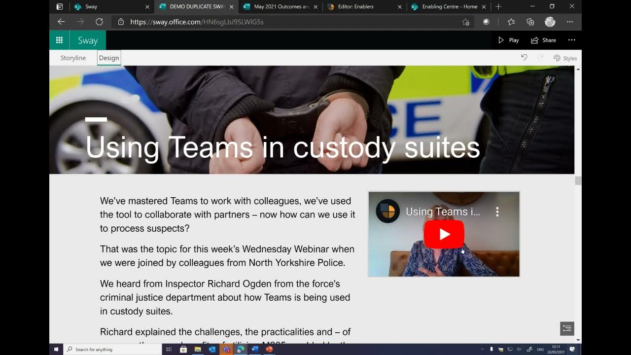
Task: Undo the last change
Action: point(524,58)
